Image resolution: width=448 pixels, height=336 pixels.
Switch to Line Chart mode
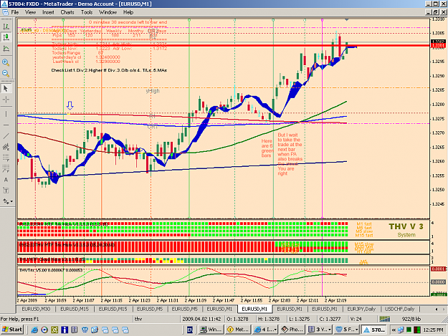pyautogui.click(x=6, y=49)
